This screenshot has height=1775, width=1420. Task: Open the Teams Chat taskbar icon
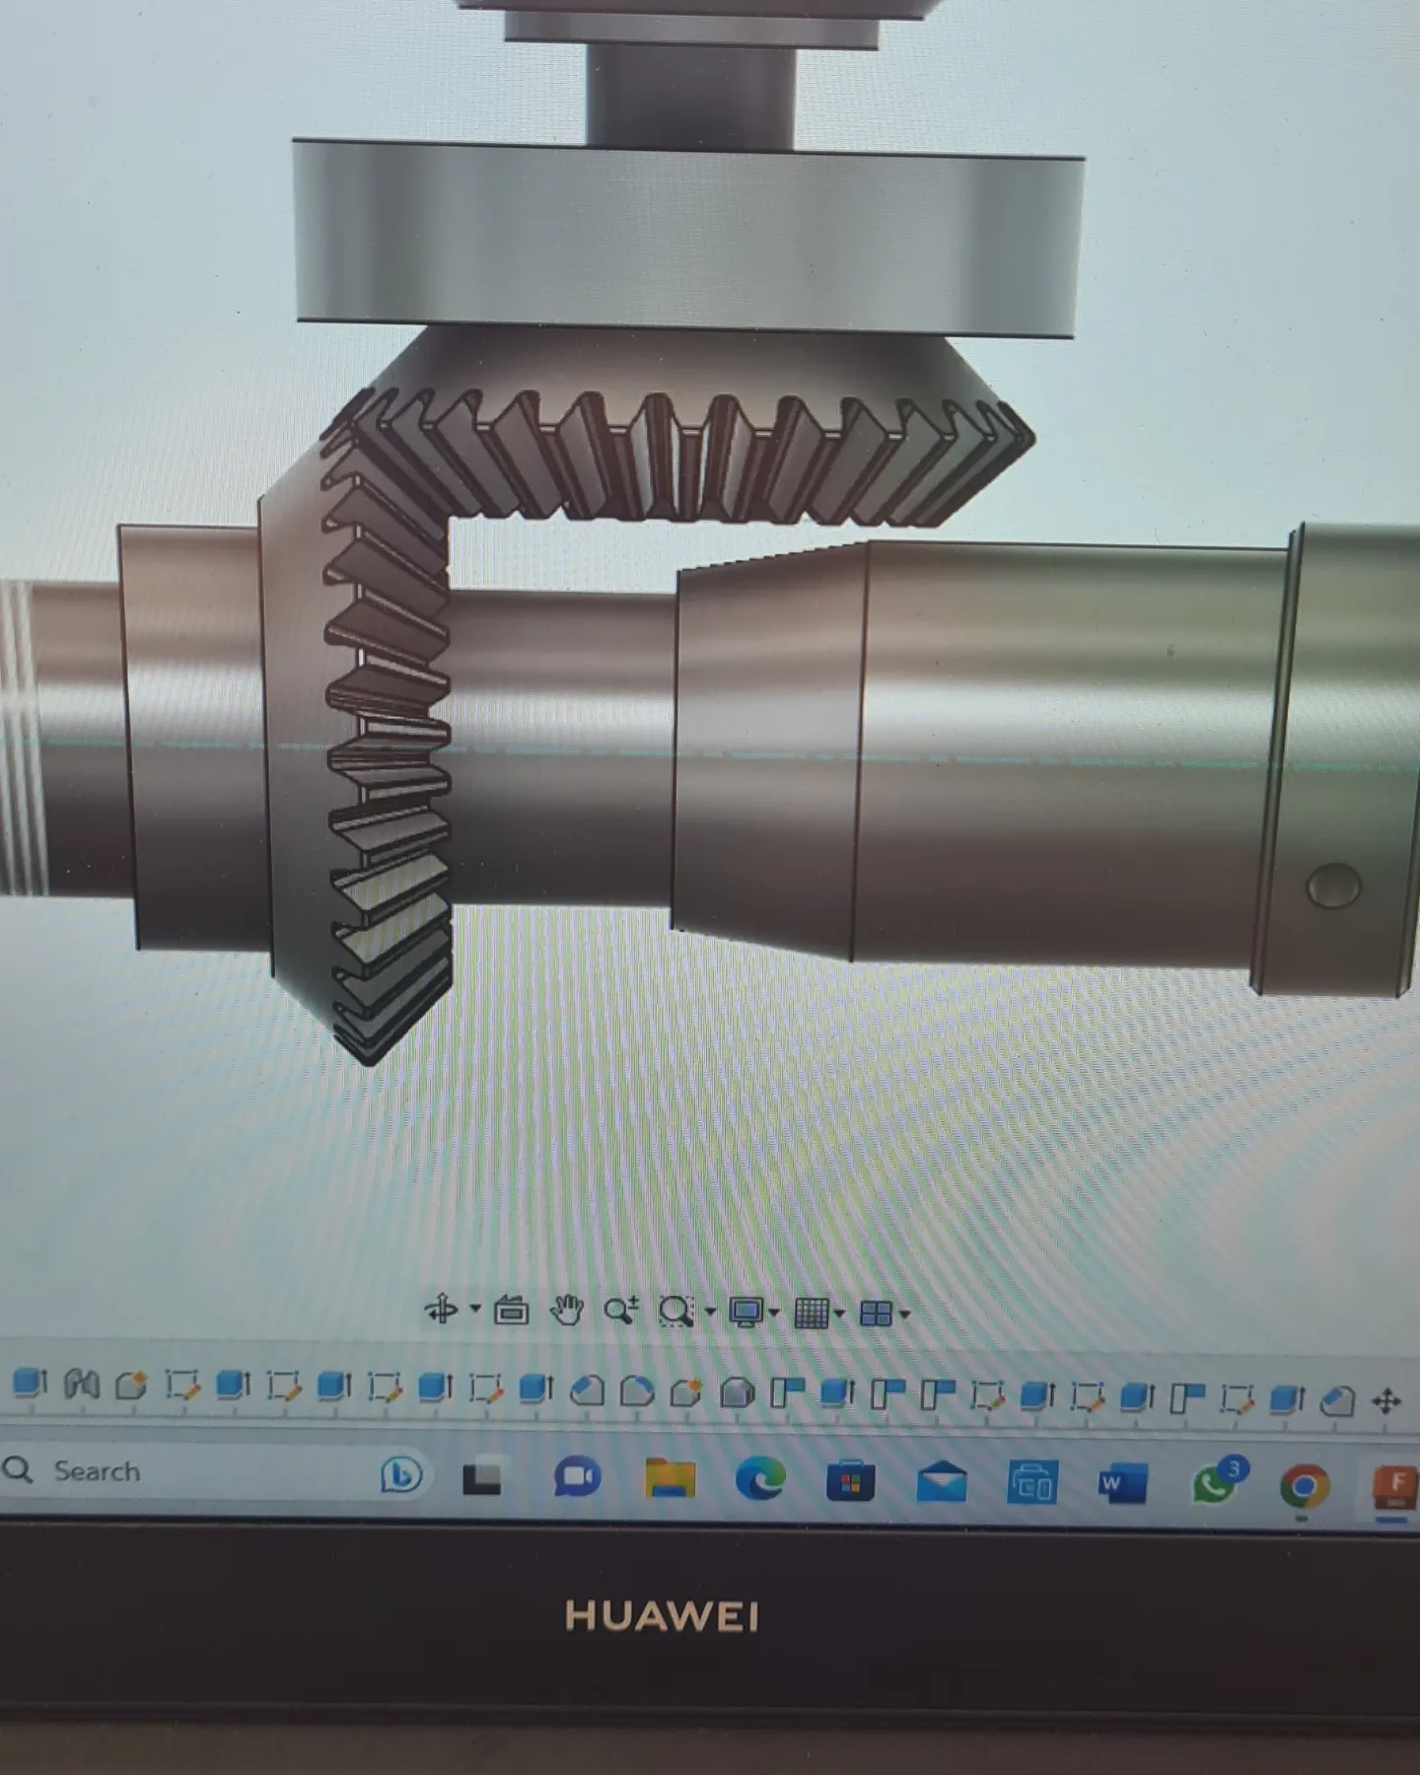click(577, 1477)
